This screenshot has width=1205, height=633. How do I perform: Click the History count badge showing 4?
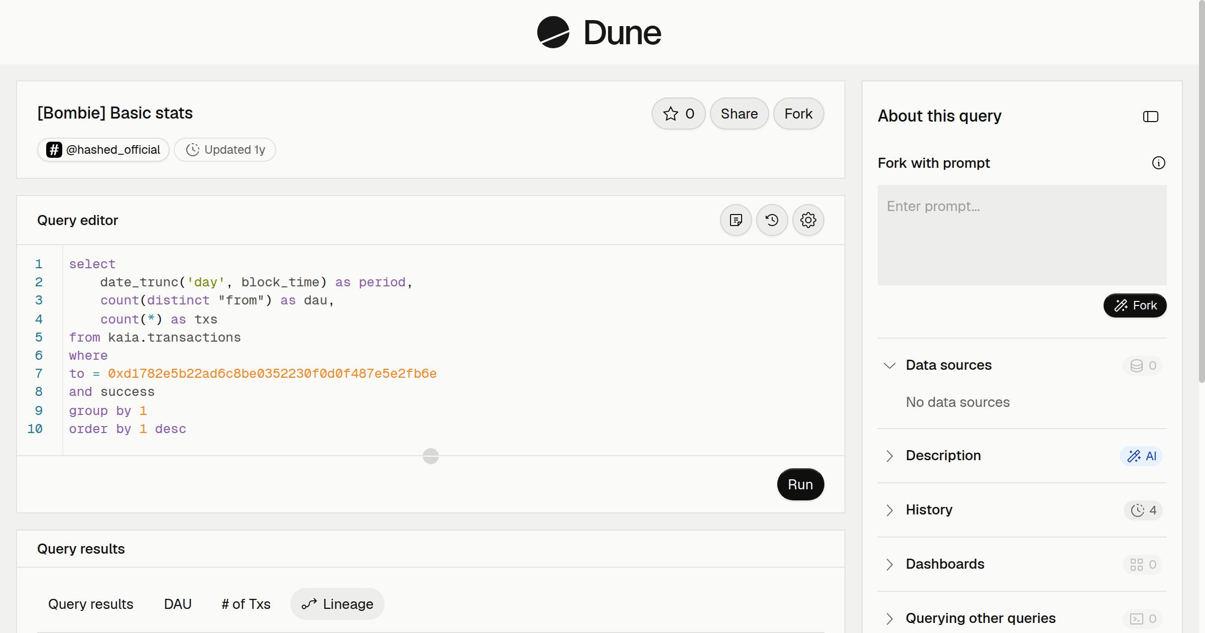1143,510
